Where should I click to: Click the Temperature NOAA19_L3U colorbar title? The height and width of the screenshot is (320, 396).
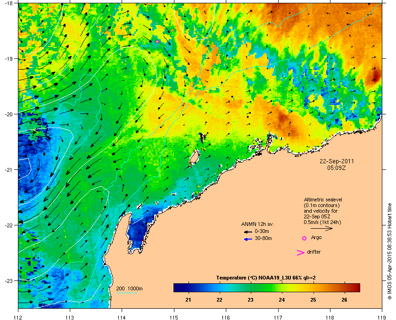click(x=266, y=278)
